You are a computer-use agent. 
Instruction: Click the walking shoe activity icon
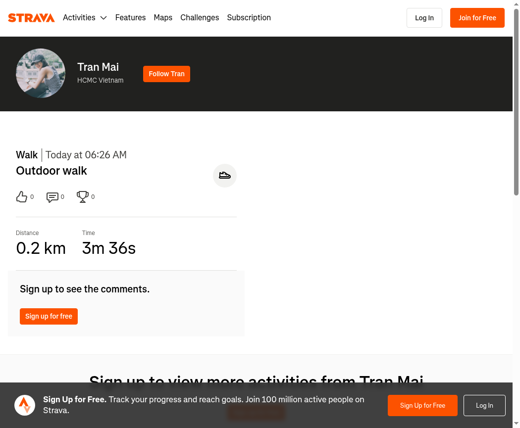(224, 175)
